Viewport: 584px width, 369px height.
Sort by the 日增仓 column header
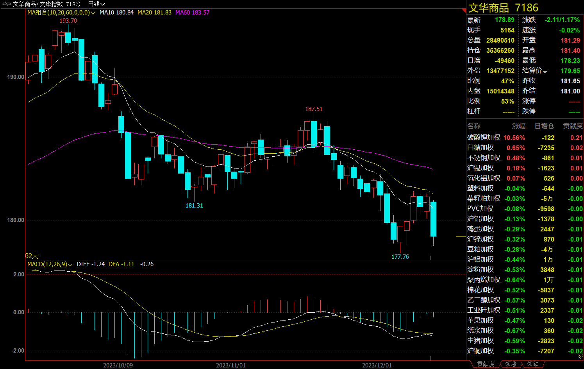click(x=544, y=126)
